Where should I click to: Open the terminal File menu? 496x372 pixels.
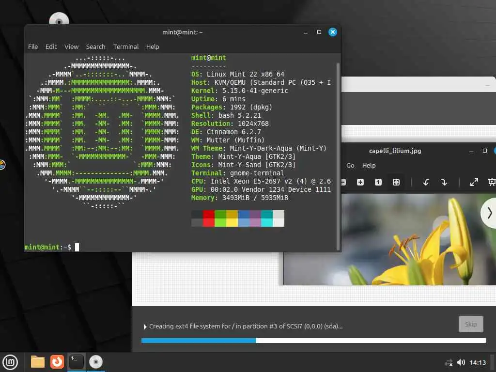pyautogui.click(x=33, y=47)
